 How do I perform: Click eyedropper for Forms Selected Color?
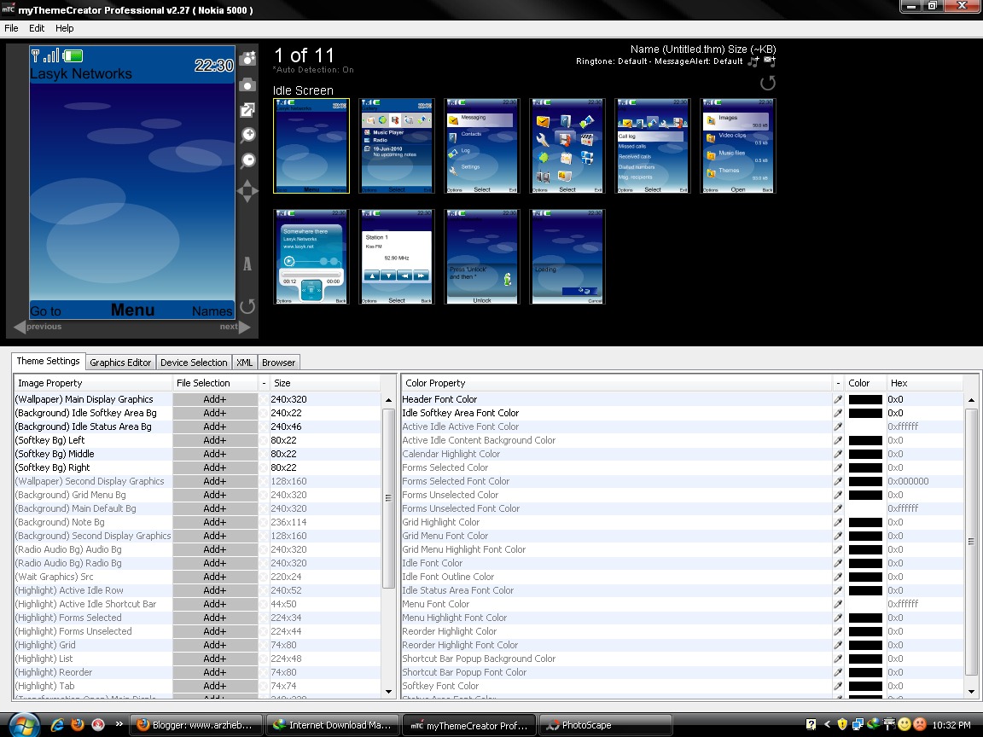(x=838, y=467)
